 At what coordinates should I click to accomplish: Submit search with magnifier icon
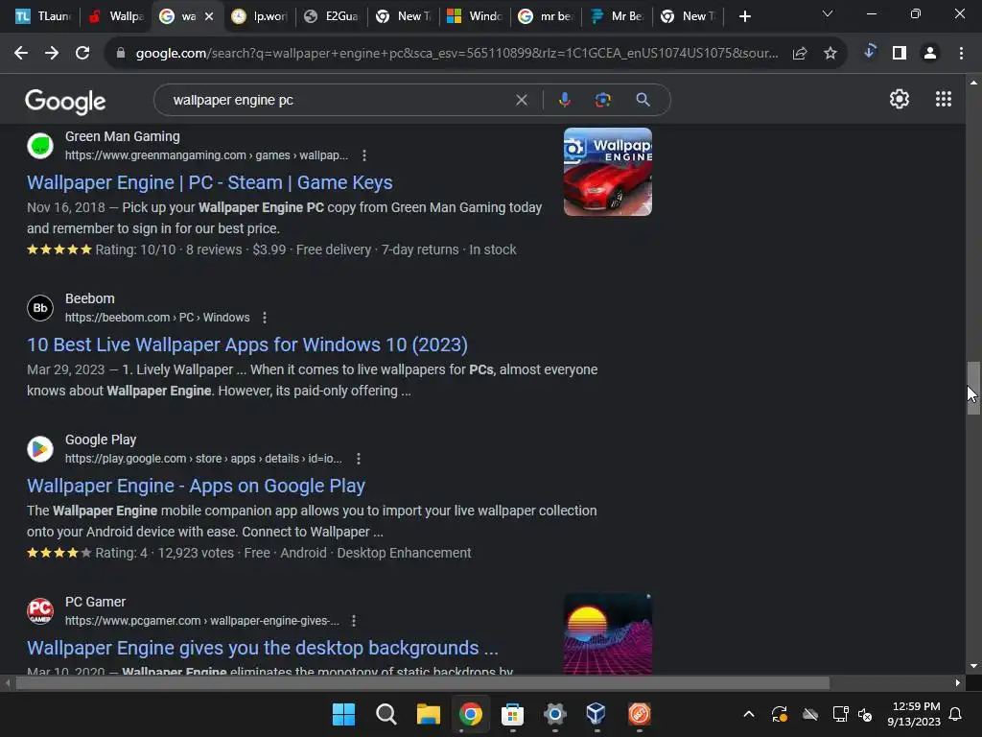pyautogui.click(x=643, y=100)
